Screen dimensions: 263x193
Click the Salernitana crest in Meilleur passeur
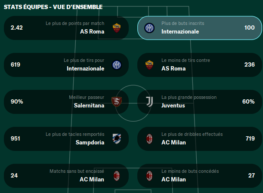pos(117,102)
